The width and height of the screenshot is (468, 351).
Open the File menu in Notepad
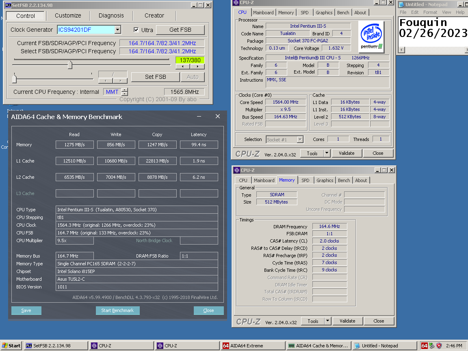[403, 12]
